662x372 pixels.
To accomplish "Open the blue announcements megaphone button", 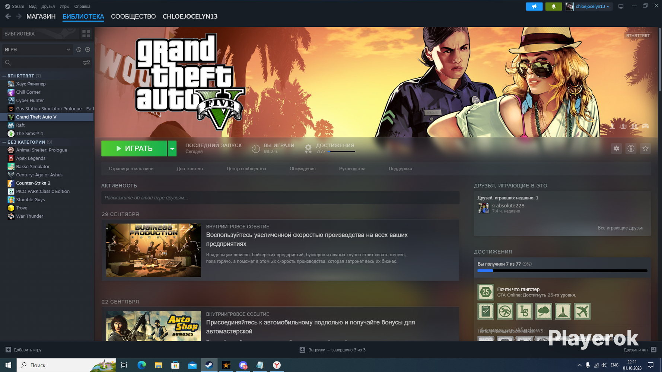I will pyautogui.click(x=534, y=6).
